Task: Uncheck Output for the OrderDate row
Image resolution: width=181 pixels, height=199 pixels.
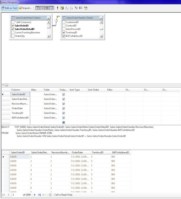Action: [63, 109]
